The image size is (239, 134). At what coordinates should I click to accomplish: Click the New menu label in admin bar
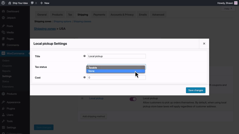47,3
